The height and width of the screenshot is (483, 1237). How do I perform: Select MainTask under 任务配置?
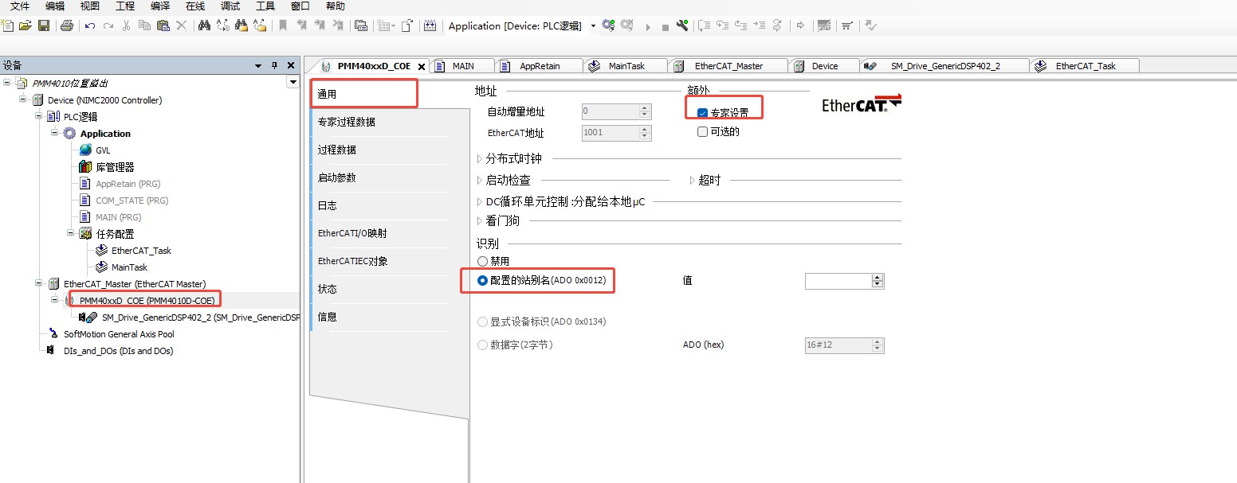(x=129, y=267)
